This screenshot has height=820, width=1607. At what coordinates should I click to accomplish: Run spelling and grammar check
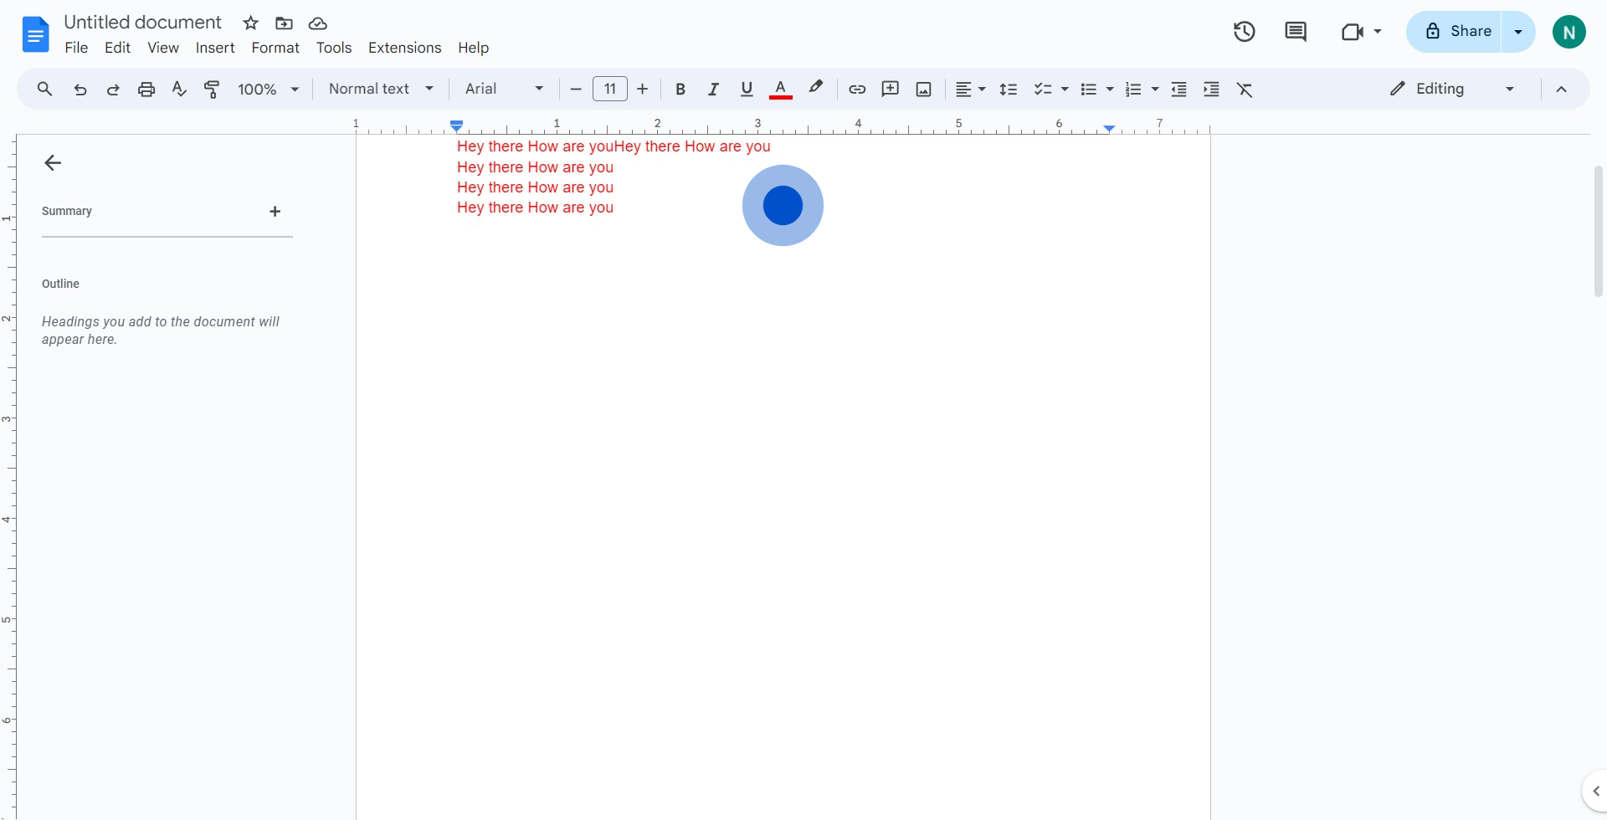pyautogui.click(x=179, y=89)
